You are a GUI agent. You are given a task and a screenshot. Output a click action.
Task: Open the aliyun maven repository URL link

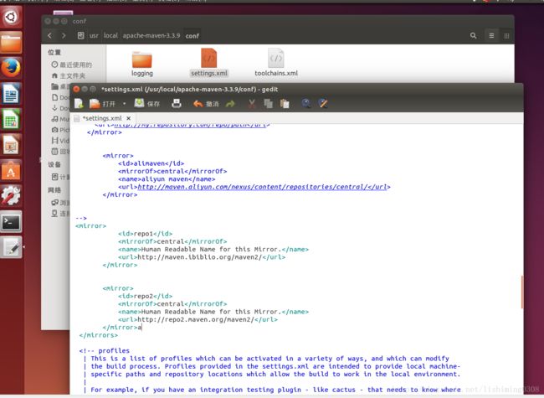[x=263, y=187]
